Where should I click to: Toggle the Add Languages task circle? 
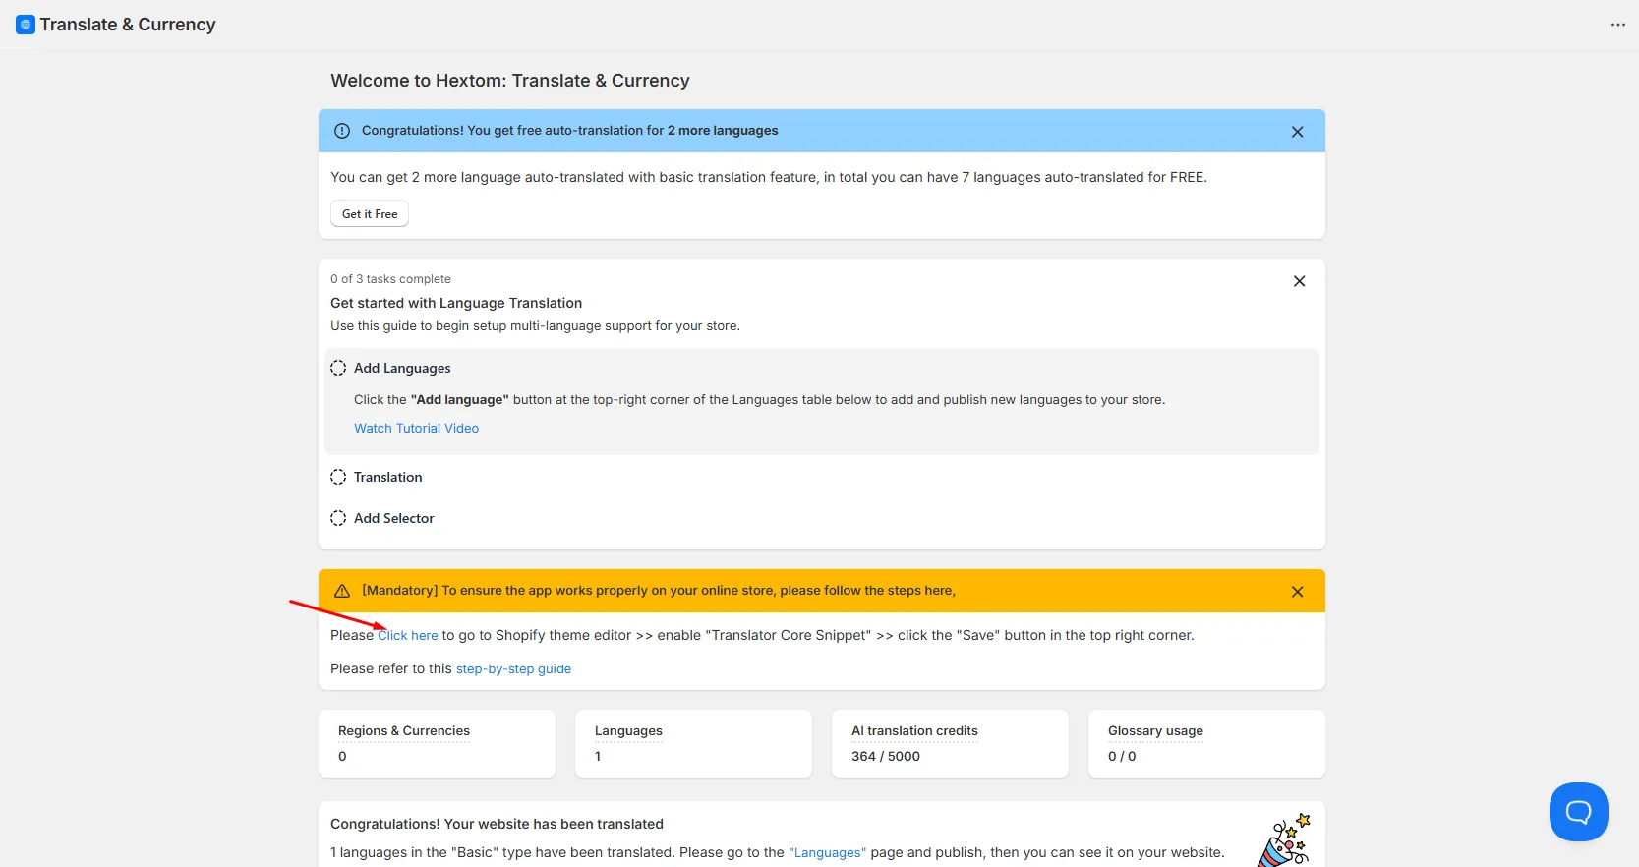pos(338,368)
